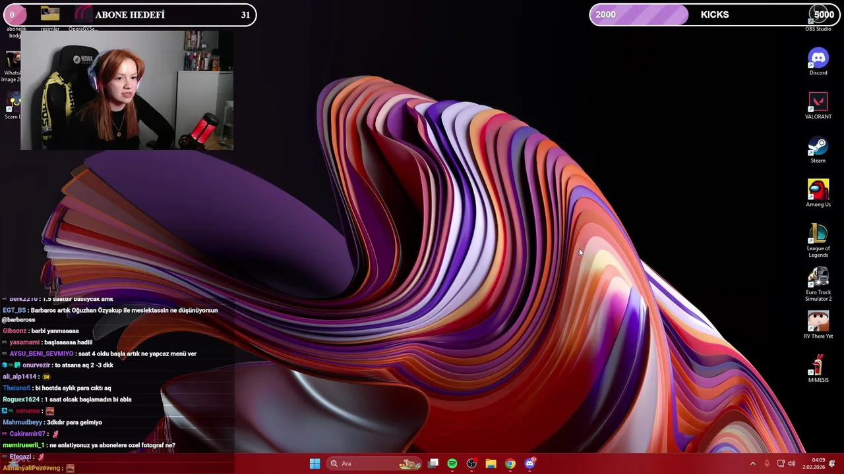The height and width of the screenshot is (474, 844).
Task: Open Task View from the taskbar
Action: point(433,463)
